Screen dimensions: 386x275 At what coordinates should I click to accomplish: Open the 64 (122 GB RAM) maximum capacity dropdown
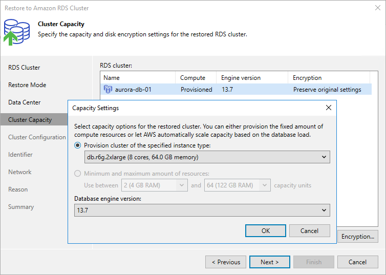tap(238, 185)
